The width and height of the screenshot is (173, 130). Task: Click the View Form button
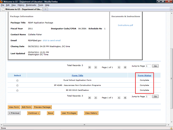(14, 107)
